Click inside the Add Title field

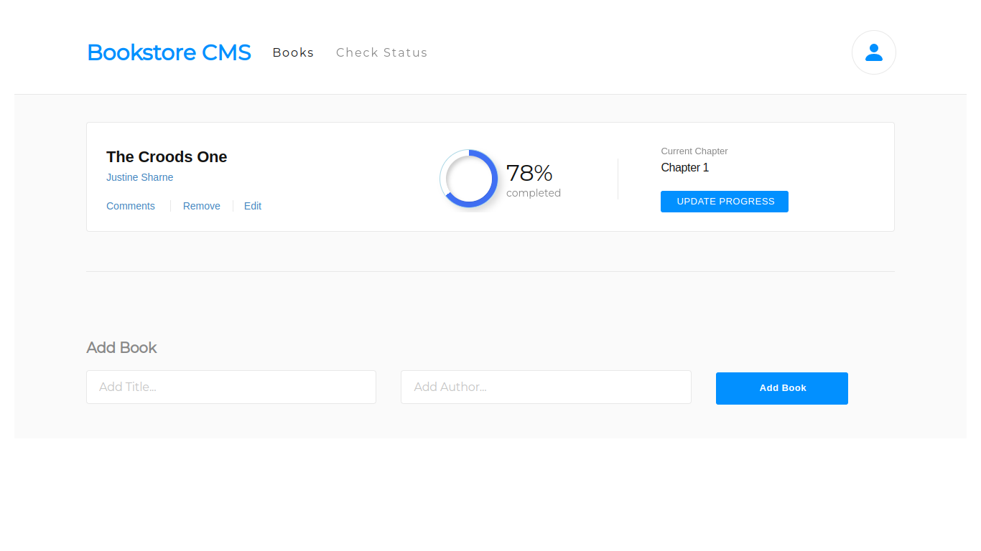pyautogui.click(x=231, y=387)
